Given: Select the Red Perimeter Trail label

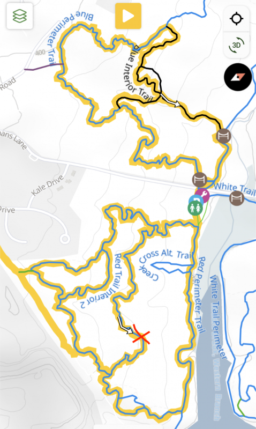Looking at the screenshot, I should tap(200, 295).
